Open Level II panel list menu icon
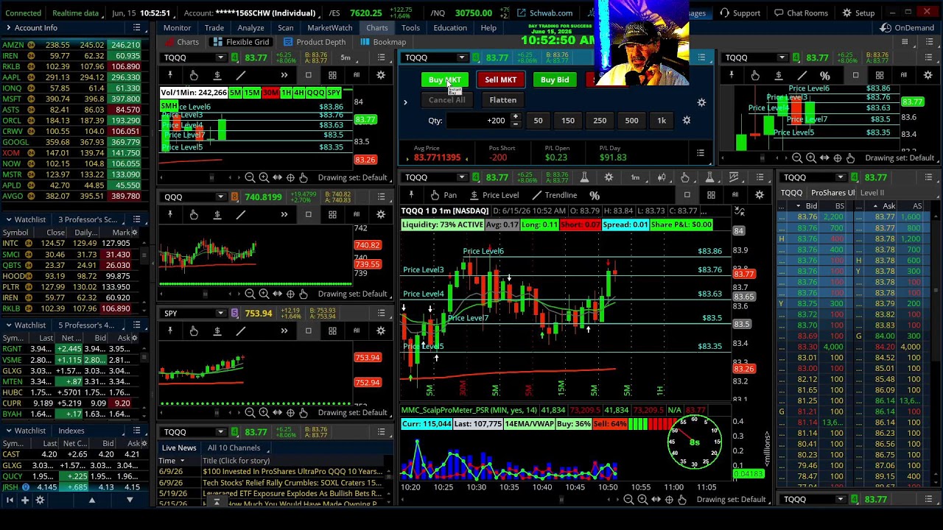The width and height of the screenshot is (943, 530). (928, 177)
